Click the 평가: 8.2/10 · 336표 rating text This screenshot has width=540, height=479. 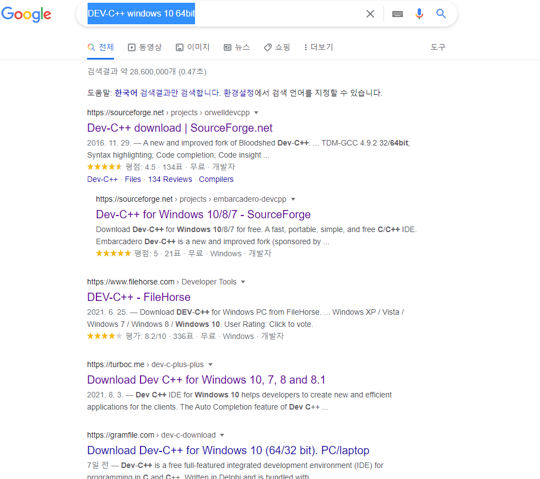point(159,336)
